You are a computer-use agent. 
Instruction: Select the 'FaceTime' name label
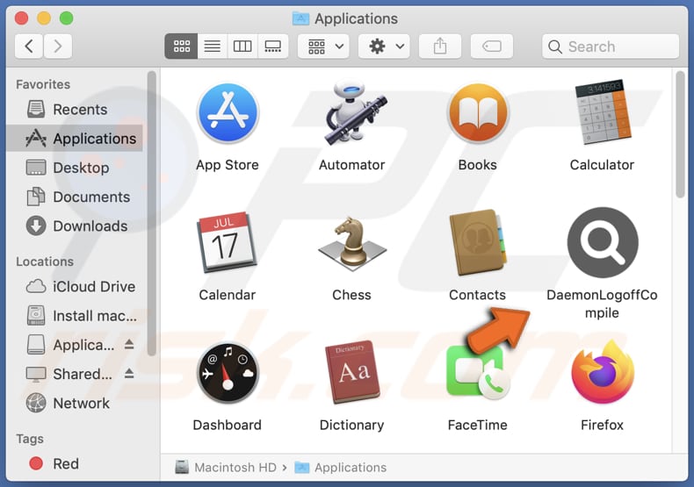coord(478,425)
